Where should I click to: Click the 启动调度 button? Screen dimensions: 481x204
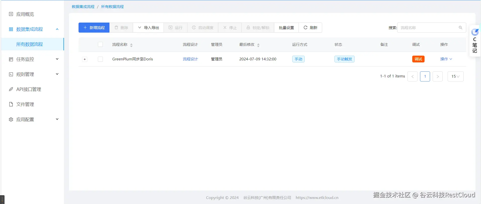pos(203,28)
